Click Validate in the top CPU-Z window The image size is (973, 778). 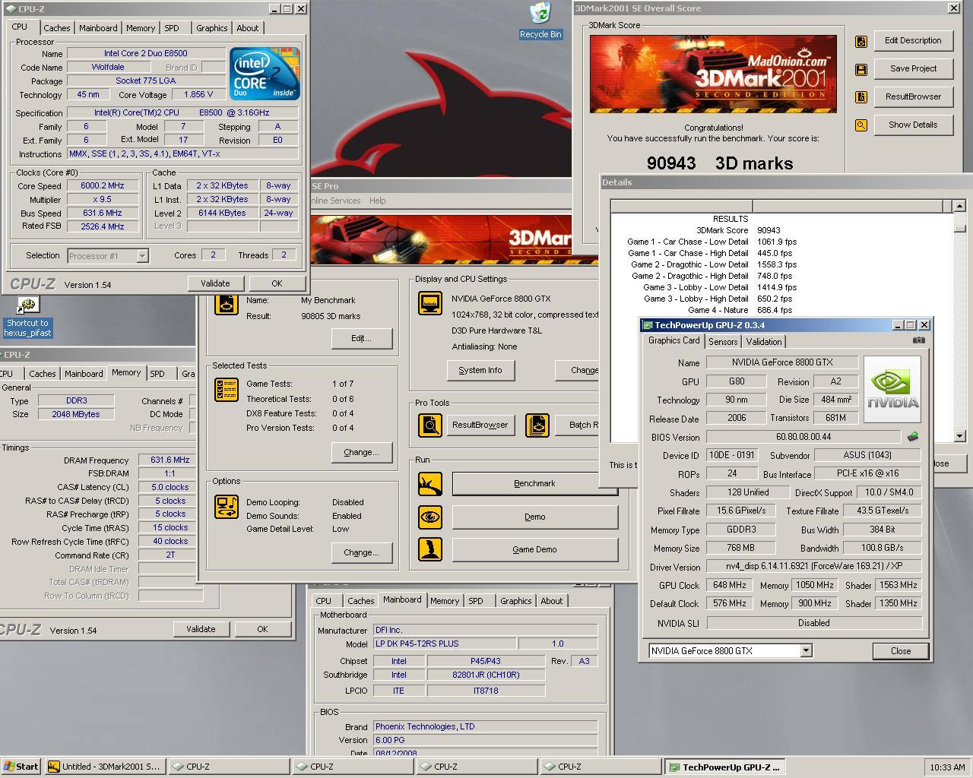(x=215, y=283)
